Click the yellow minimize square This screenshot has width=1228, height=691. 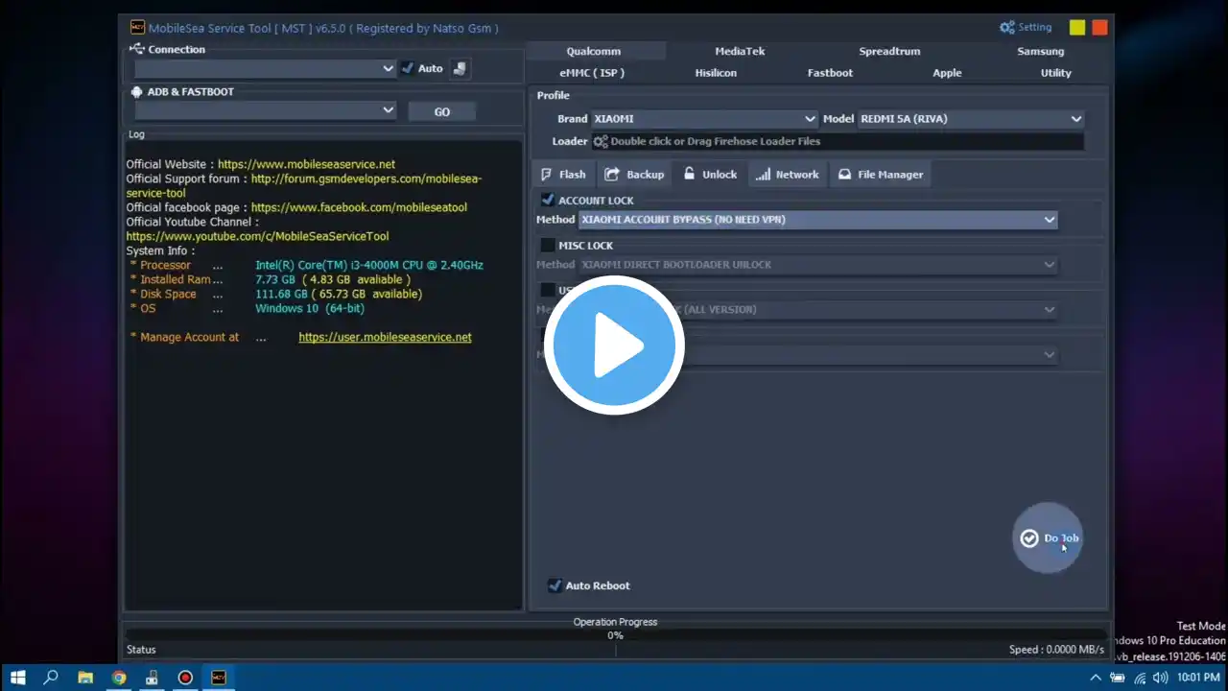pyautogui.click(x=1077, y=28)
